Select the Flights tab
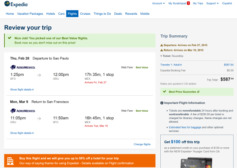This screenshot has width=237, height=168. point(72,14)
